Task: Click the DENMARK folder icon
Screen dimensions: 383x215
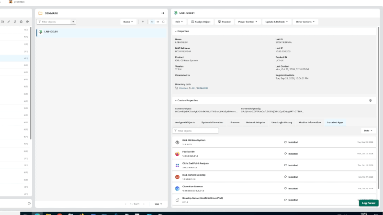Action: pos(40,13)
